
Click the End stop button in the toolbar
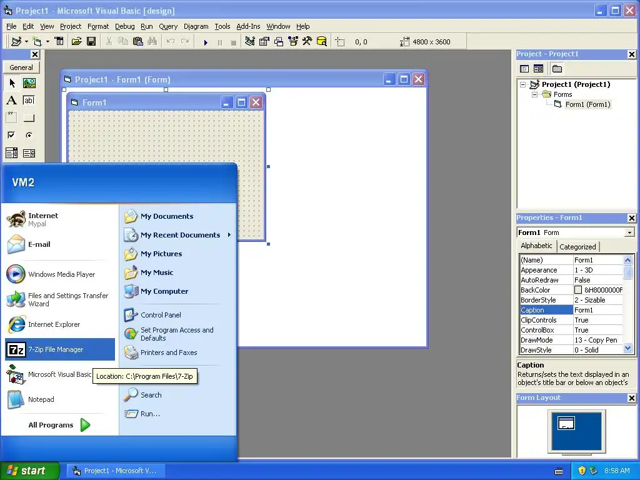(234, 42)
